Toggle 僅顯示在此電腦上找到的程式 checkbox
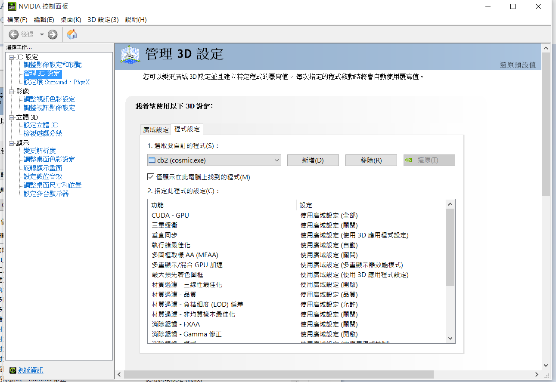This screenshot has height=382, width=556. coord(151,177)
